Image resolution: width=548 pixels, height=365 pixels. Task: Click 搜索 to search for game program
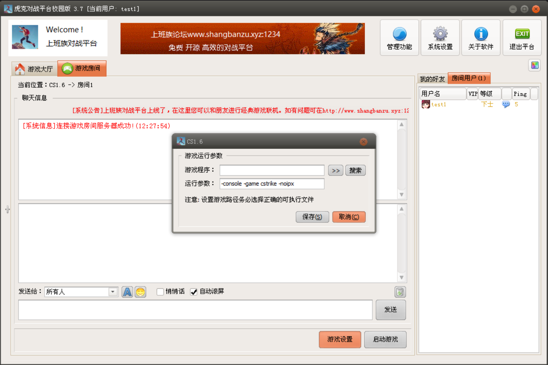coord(355,170)
